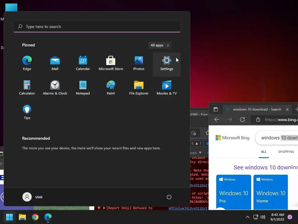This screenshot has height=224, width=298.
Task: Open the notifications badge showing 2
Action: click(x=290, y=217)
